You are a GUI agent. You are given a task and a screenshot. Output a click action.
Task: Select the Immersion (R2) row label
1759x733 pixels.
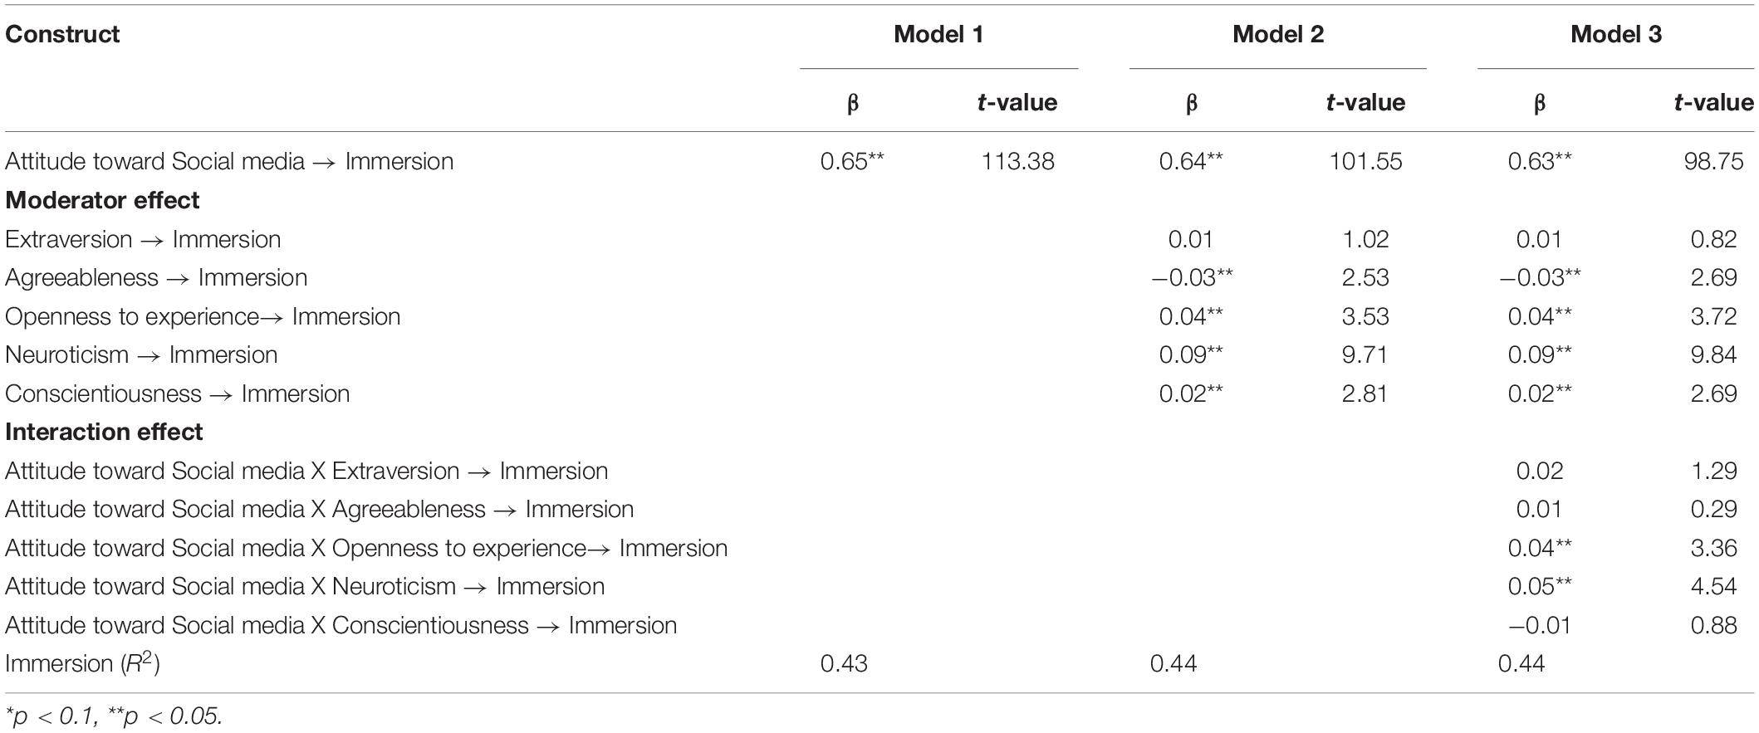(82, 663)
